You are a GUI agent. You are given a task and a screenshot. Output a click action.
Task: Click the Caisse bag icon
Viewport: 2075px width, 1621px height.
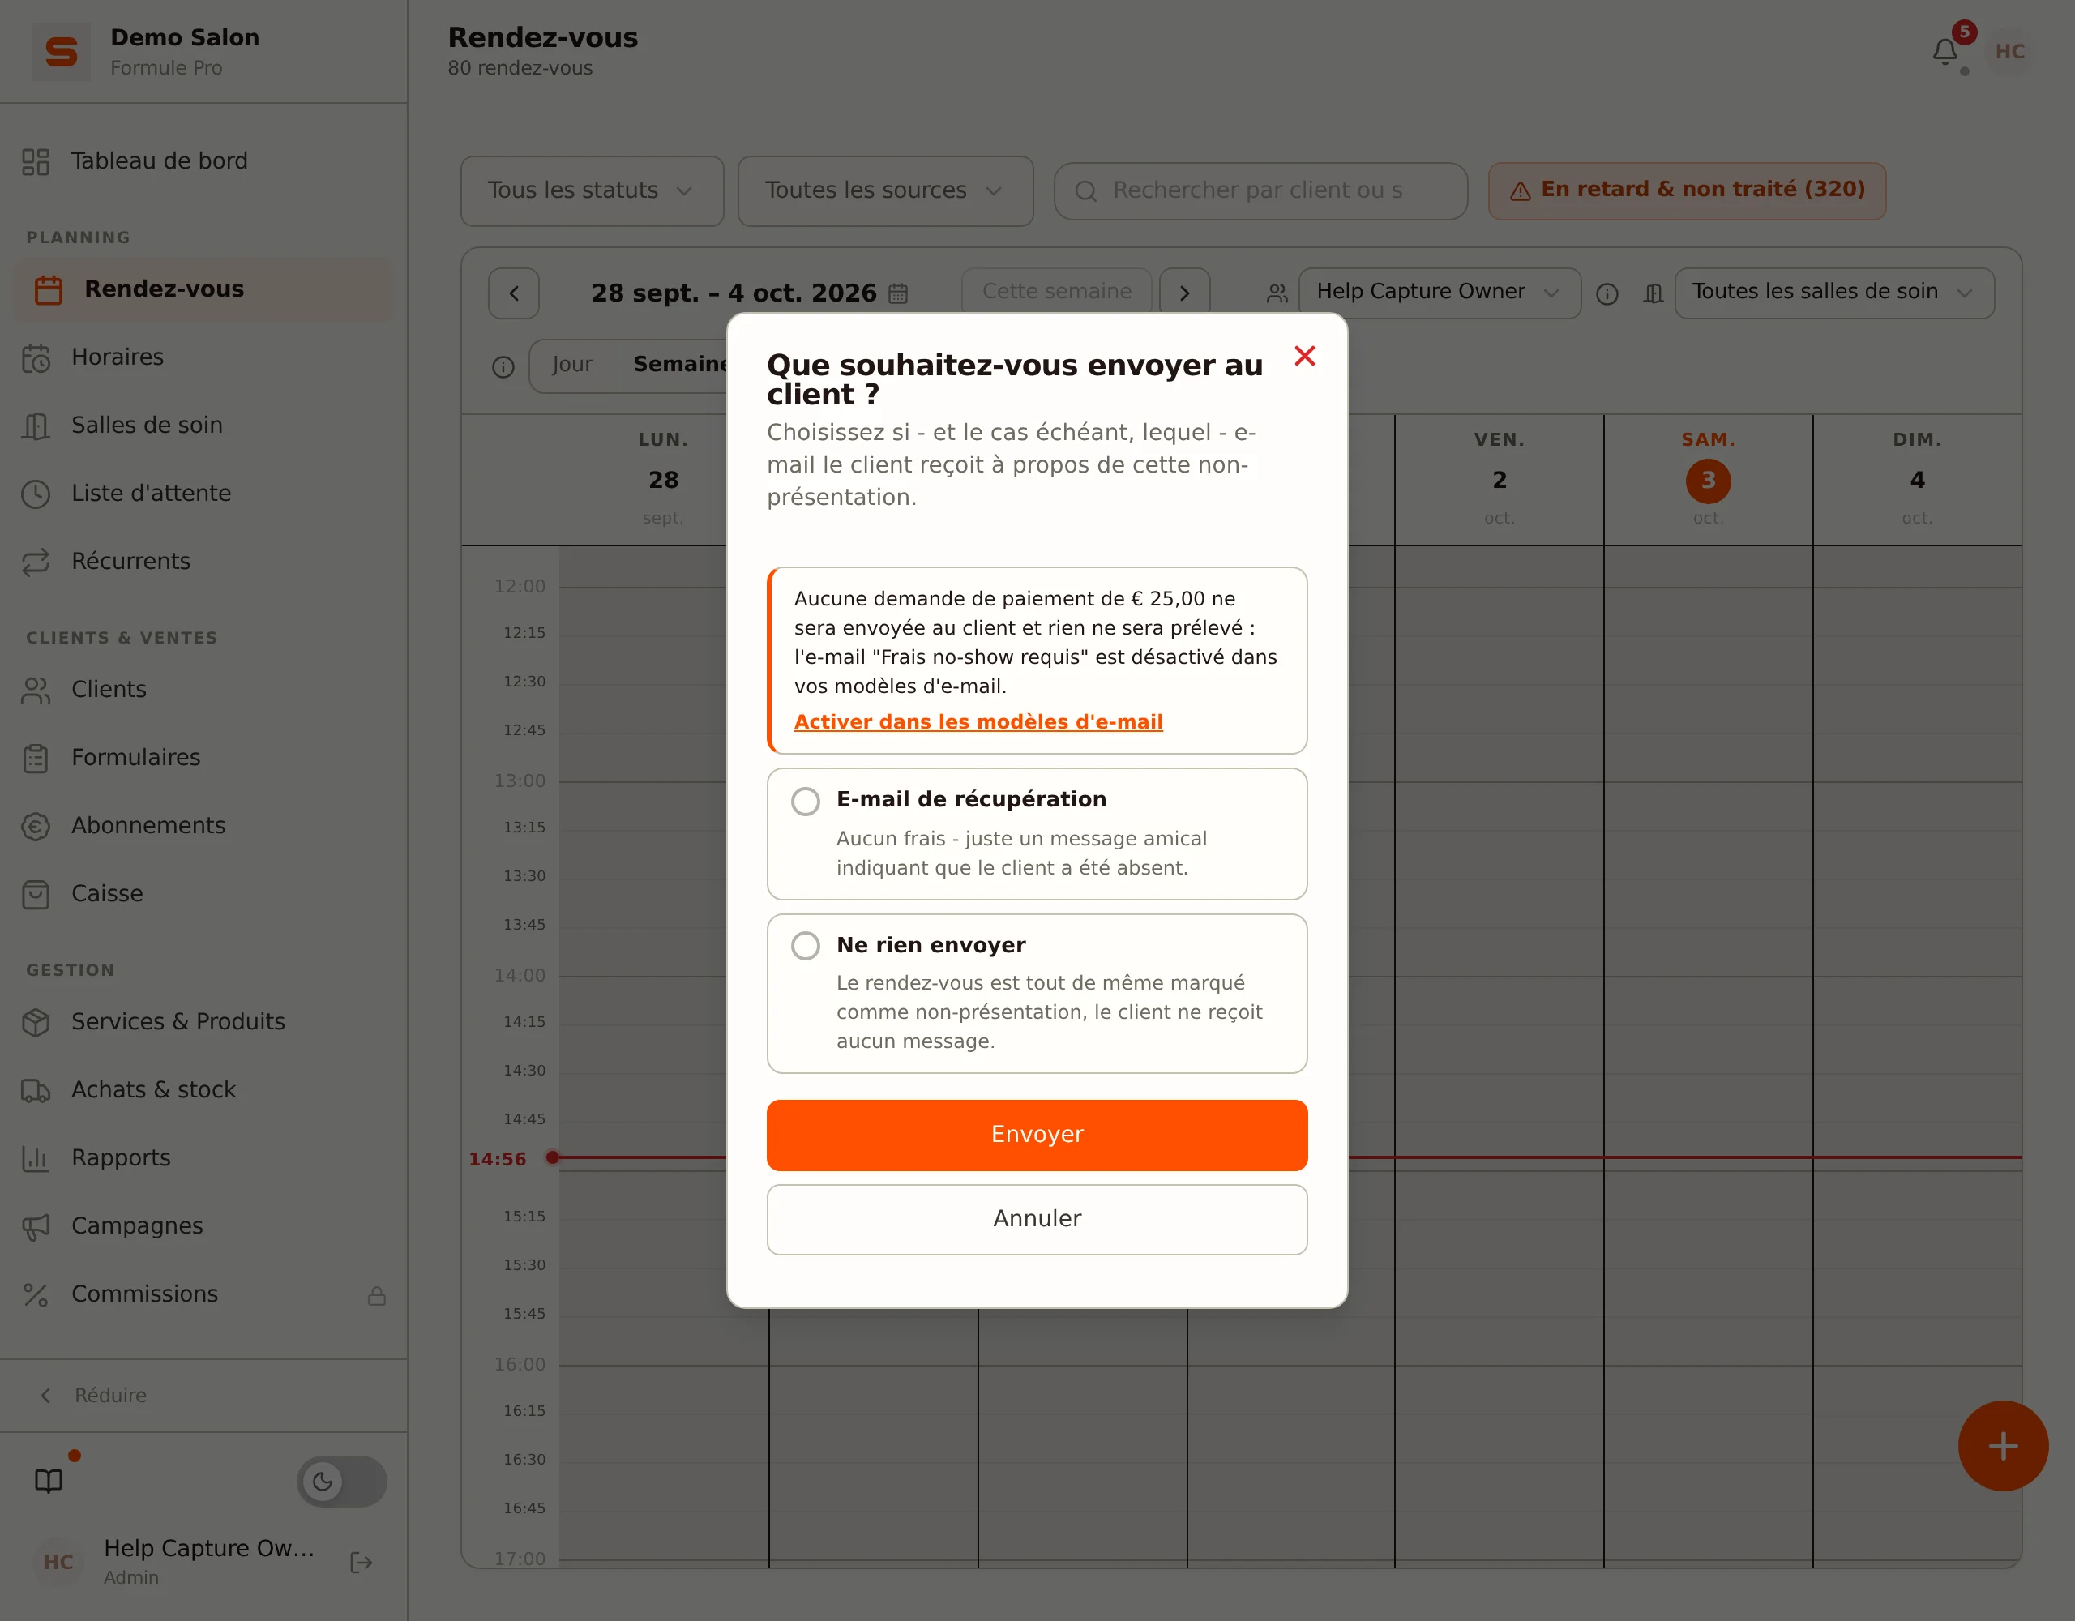(x=36, y=894)
